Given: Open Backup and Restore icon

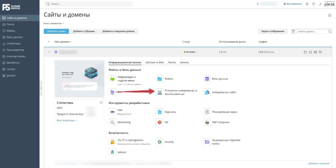Looking at the screenshot, I should (159, 92).
